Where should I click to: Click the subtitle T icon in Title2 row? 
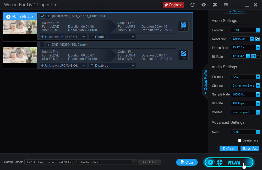(92, 66)
